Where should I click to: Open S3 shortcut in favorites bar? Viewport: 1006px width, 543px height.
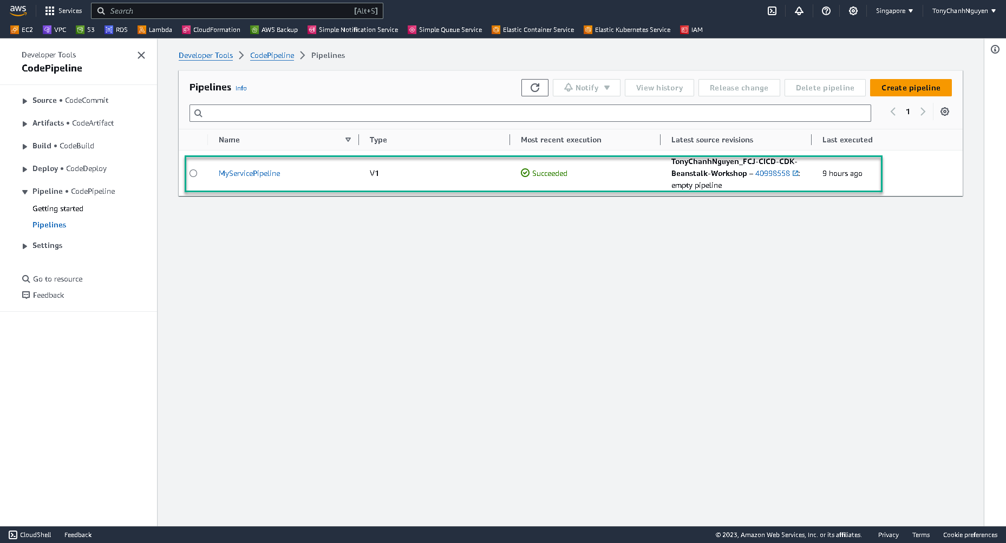tap(86, 30)
